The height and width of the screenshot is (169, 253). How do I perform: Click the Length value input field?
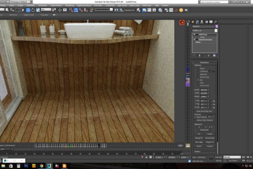203,89
